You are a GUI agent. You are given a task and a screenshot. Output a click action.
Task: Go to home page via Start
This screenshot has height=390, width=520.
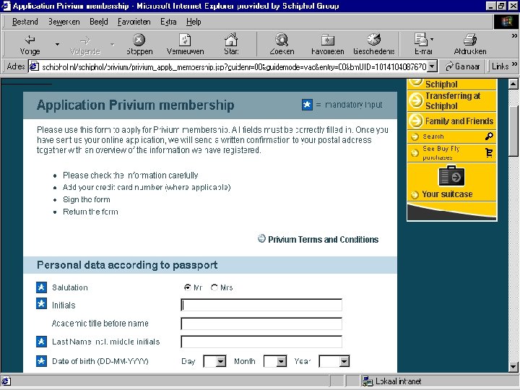click(x=231, y=45)
